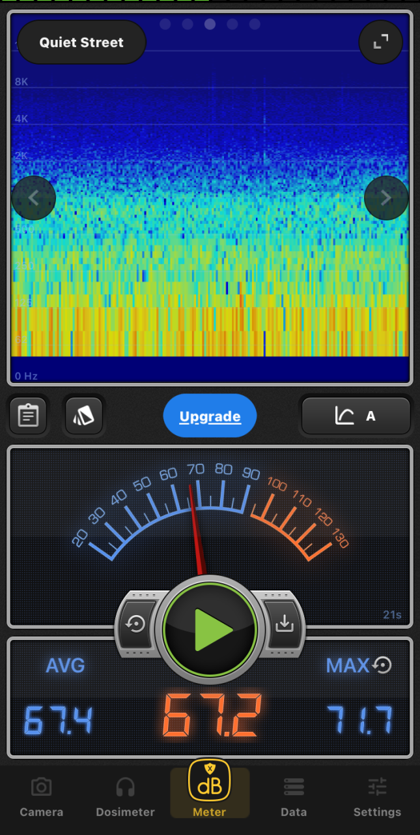This screenshot has height=835, width=420.
Task: Click the blue Upgrade button
Action: [x=210, y=416]
